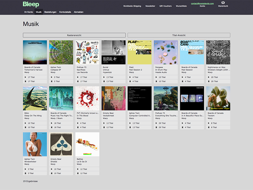Open the Bestellungen tab

coord(50,12)
